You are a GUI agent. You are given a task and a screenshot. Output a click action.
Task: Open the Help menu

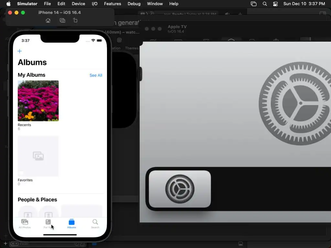click(174, 4)
